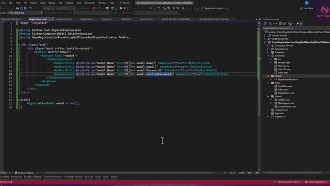Switch to the RegistrationModel.cs tab

(x=11, y=19)
